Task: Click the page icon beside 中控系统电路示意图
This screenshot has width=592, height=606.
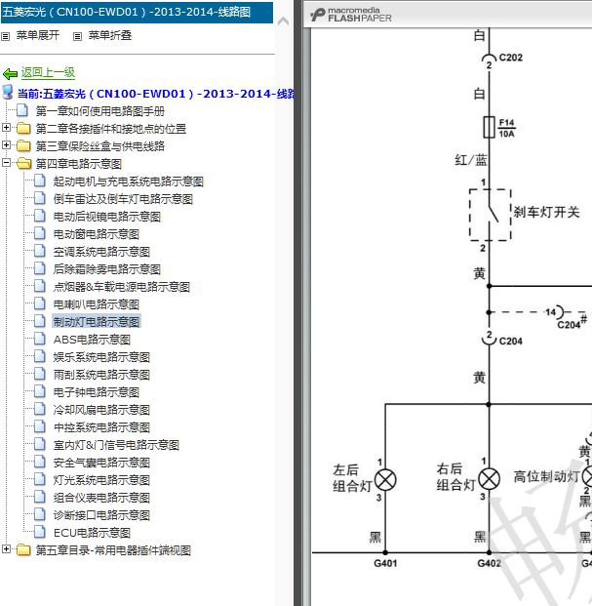Action: pyautogui.click(x=40, y=426)
